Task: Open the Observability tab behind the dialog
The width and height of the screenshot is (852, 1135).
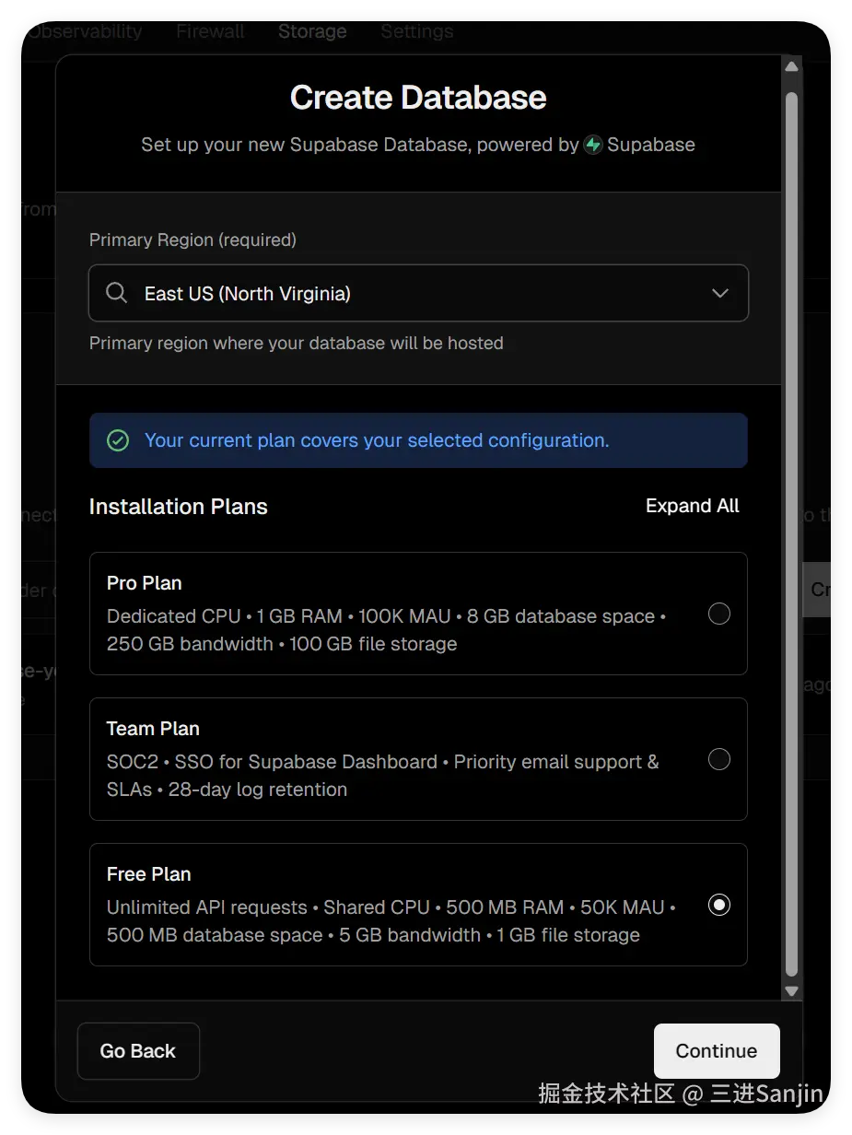Action: (x=85, y=31)
